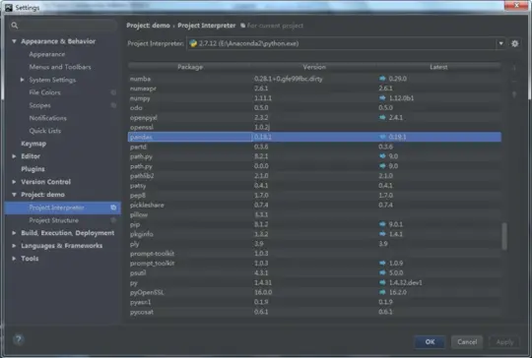Click the update arrow beside psutil's 5.0.0
532x358 pixels.
(x=382, y=272)
